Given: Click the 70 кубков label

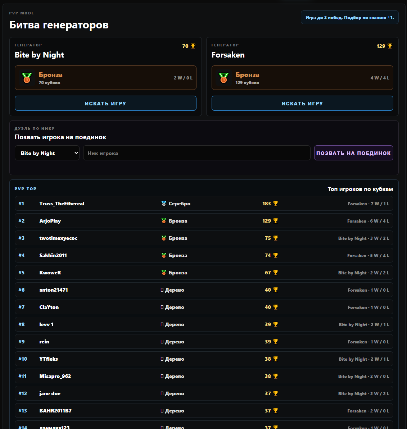Looking at the screenshot, I should pos(49,83).
